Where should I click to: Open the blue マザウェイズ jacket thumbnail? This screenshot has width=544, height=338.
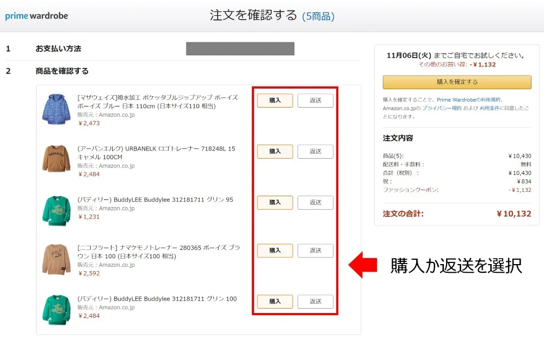(x=57, y=109)
